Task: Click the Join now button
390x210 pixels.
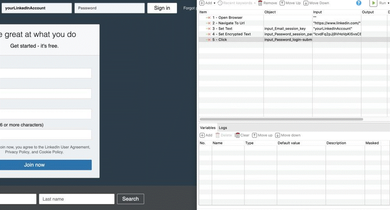Action: 46,165
